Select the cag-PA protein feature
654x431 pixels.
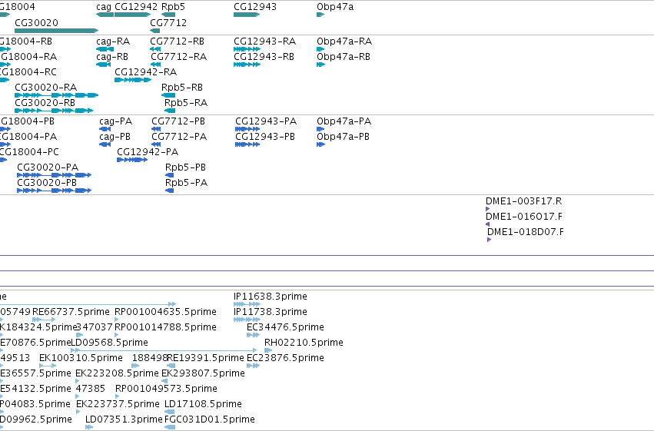(x=105, y=129)
